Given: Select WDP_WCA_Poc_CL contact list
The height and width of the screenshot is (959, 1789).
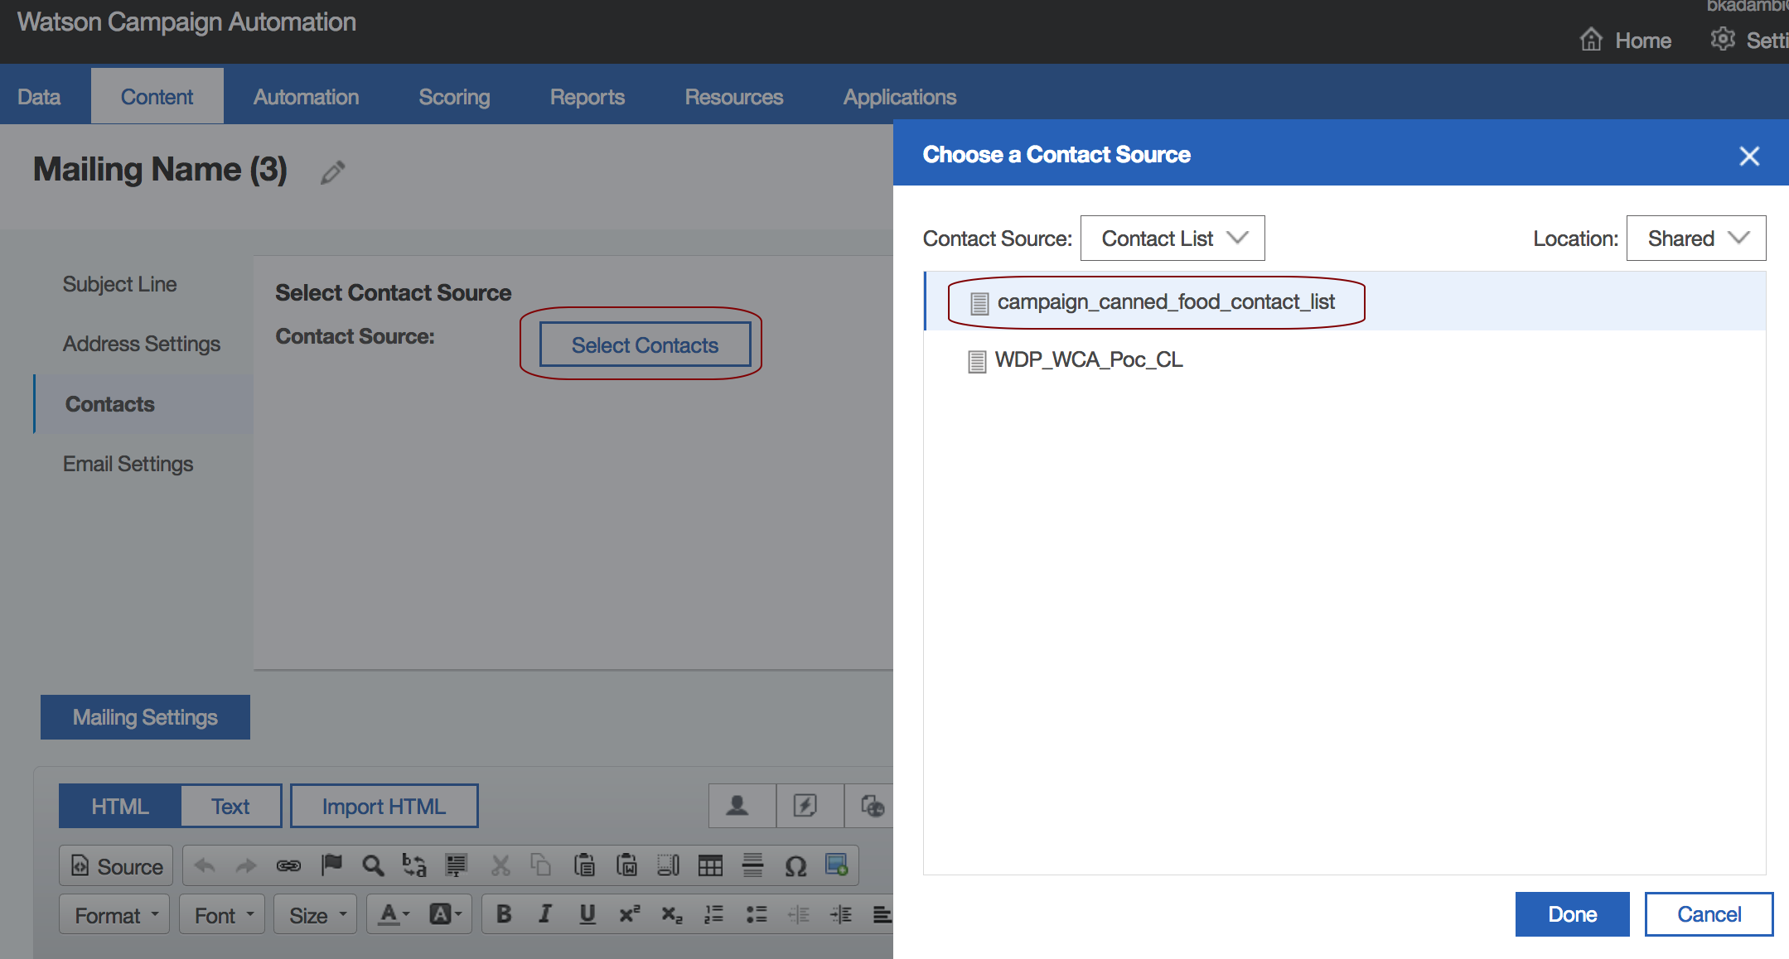Looking at the screenshot, I should [x=1088, y=360].
